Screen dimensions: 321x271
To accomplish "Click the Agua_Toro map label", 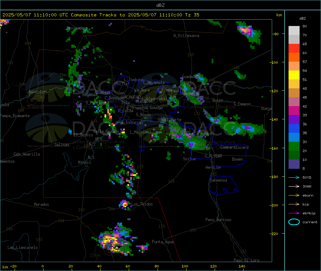I will (38, 92).
